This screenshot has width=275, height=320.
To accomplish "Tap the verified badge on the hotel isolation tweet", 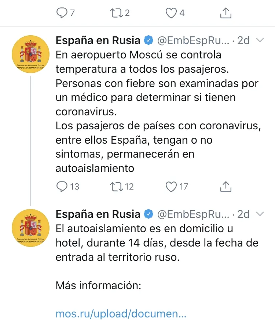I will pos(148,214).
